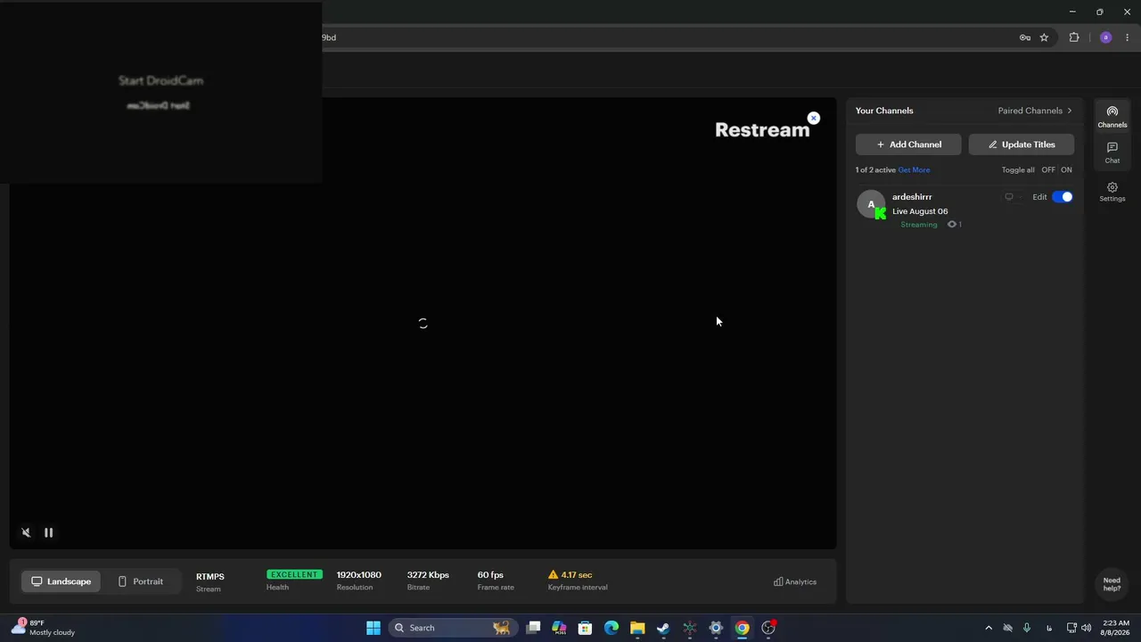Switch preview to Portrait layout

pos(140,581)
